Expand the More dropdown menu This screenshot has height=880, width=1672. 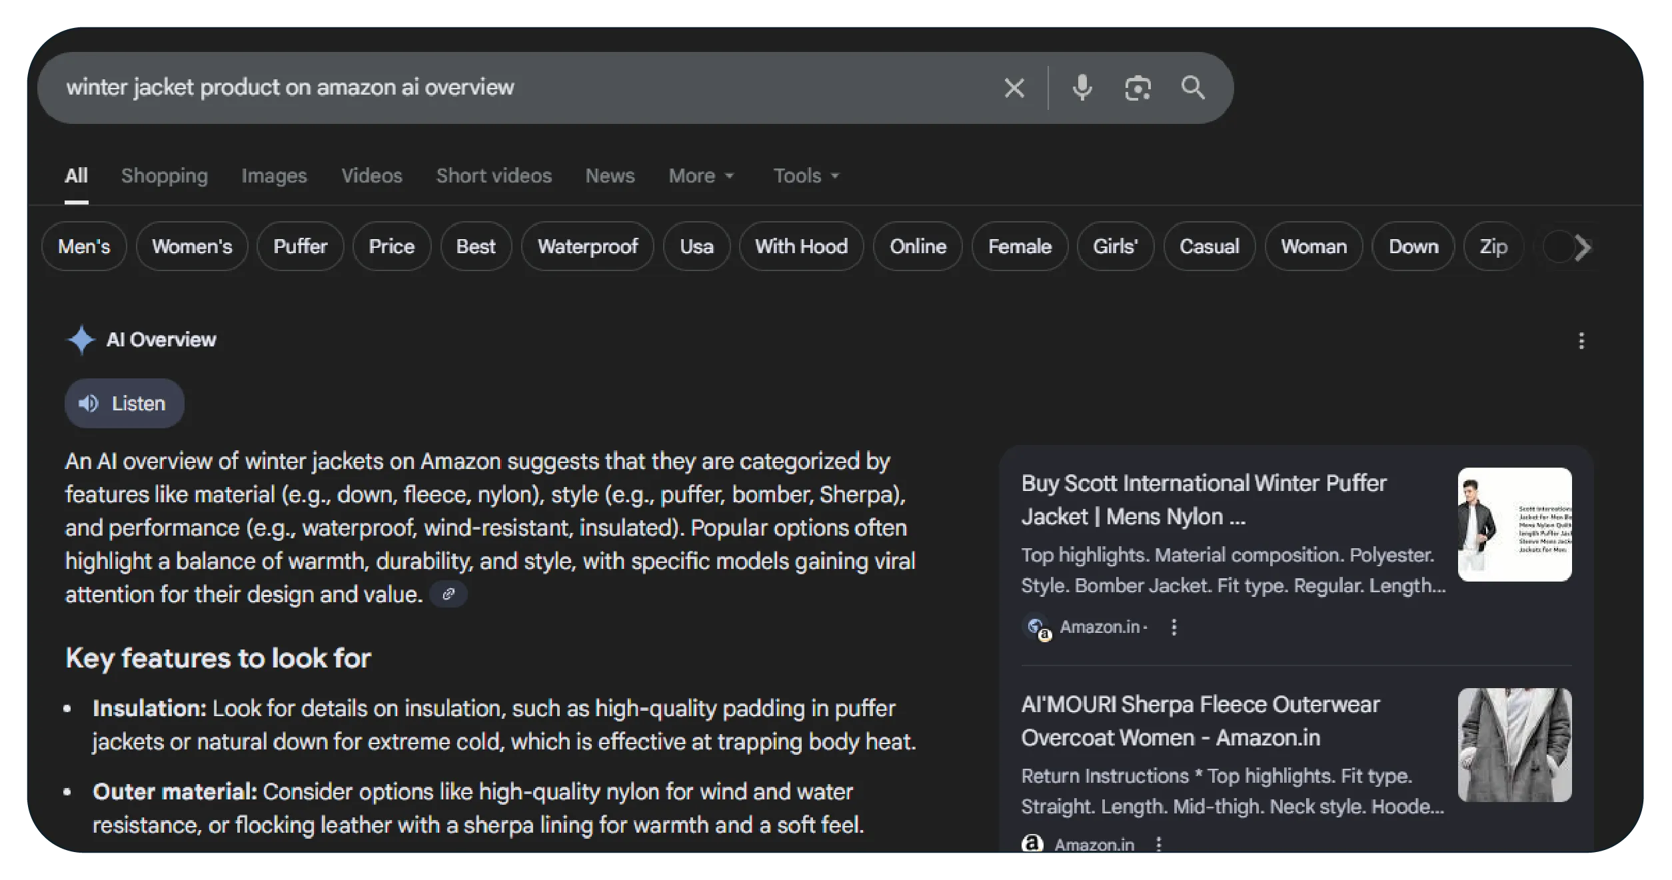pyautogui.click(x=700, y=176)
